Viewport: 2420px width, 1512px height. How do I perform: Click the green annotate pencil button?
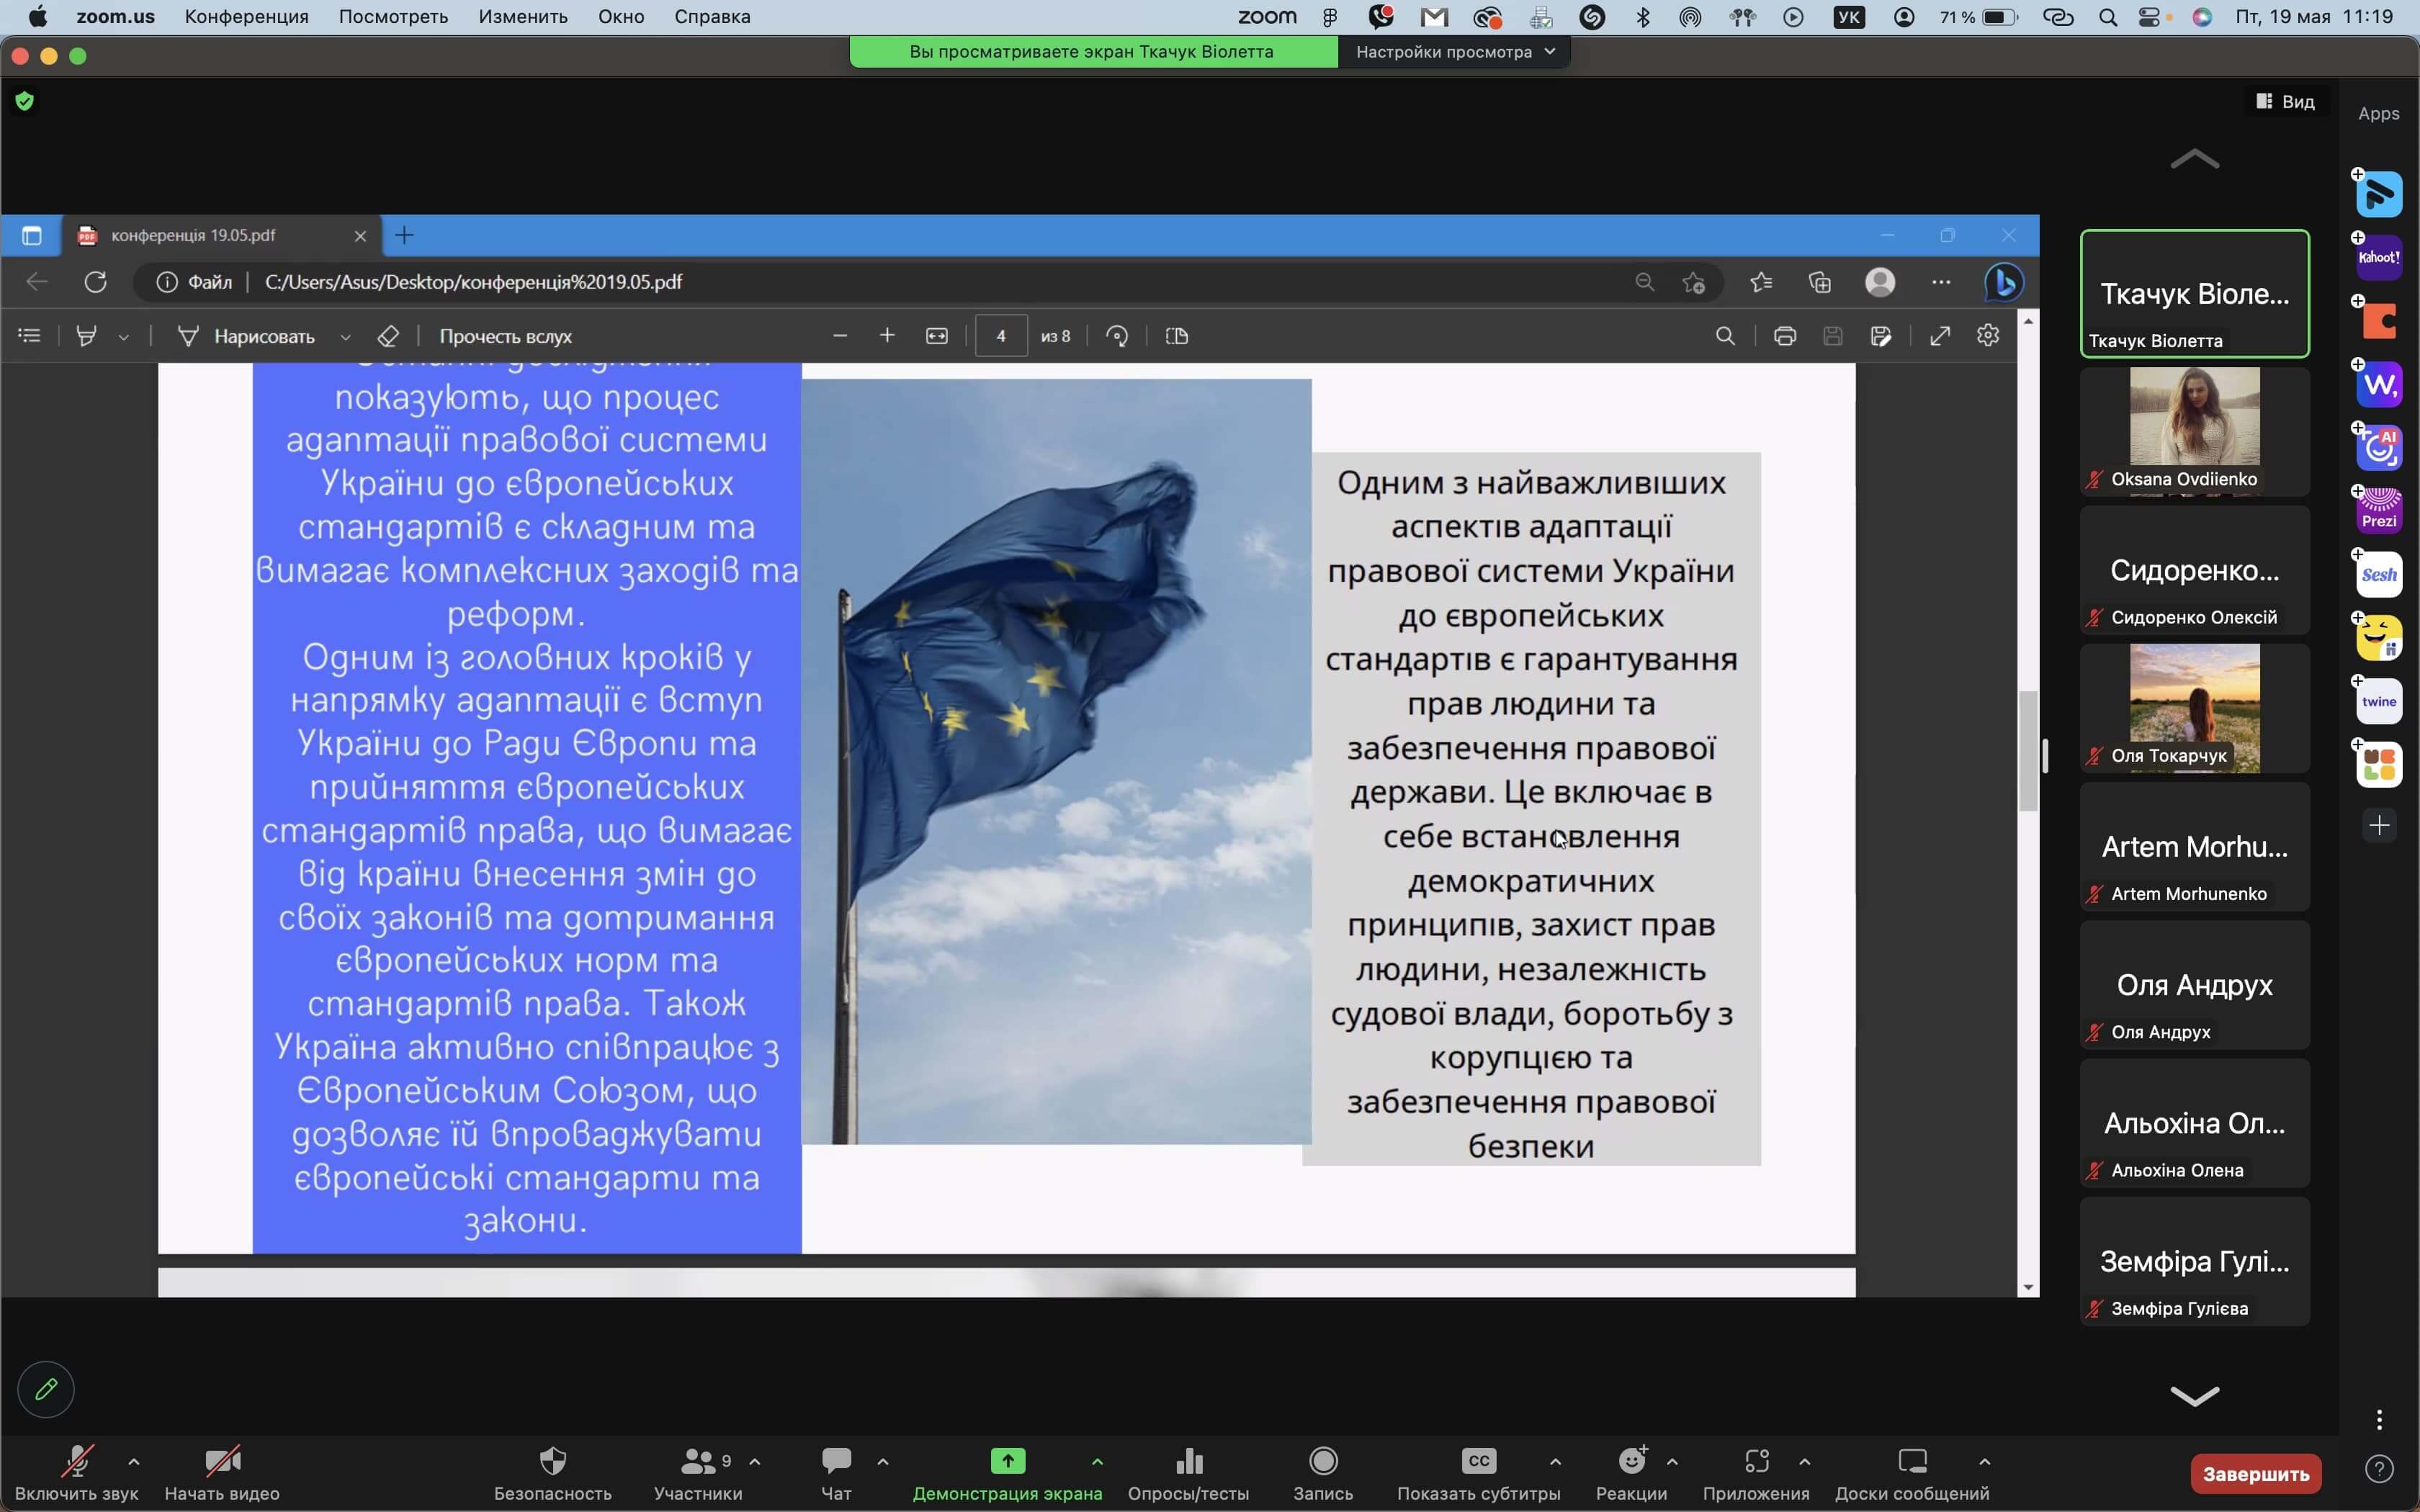click(46, 1389)
